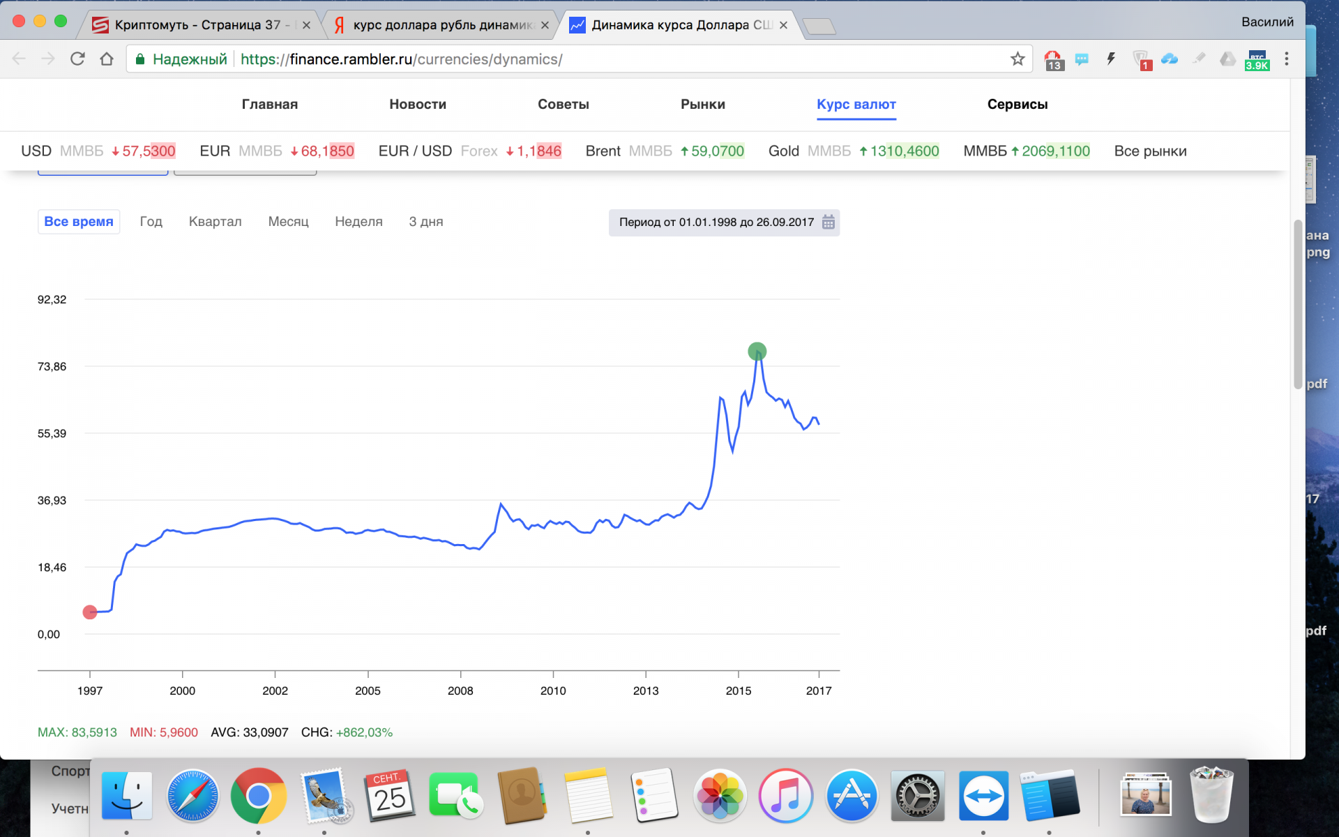Viewport: 1339px width, 837px height.
Task: Go to the 'Новости' section
Action: [417, 105]
